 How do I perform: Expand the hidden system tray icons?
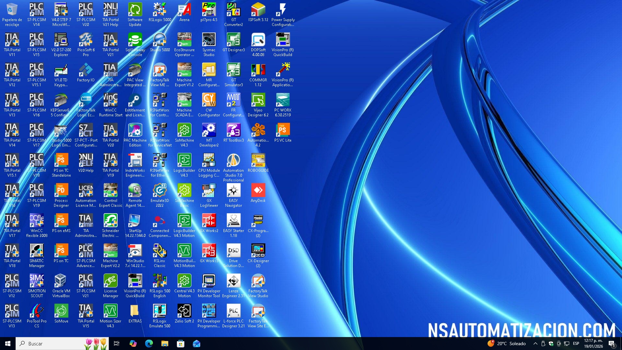(x=535, y=344)
